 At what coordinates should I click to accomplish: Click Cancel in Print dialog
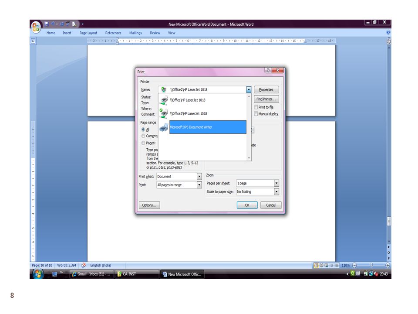(271, 205)
